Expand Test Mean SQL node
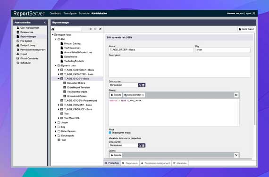This screenshot has height=177, width=269. tap(59, 118)
